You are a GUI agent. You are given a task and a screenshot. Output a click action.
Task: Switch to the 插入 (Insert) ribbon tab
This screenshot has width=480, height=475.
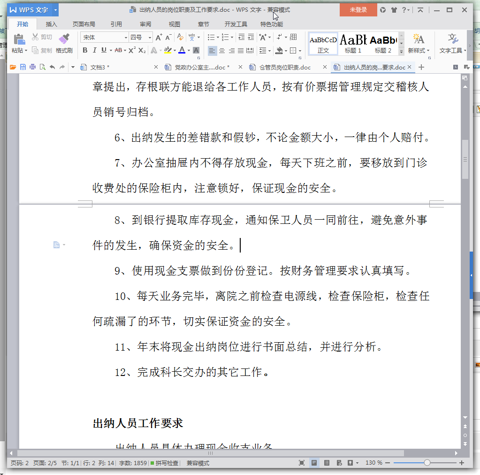(51, 24)
